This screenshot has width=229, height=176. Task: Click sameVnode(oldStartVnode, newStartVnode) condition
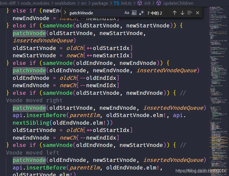(x=108, y=26)
